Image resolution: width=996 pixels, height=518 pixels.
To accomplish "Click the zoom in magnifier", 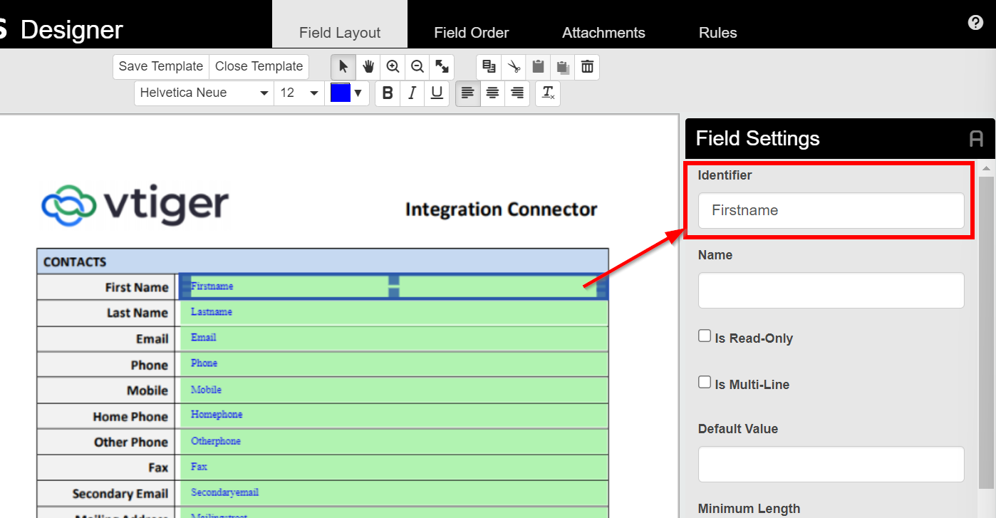I will 393,66.
